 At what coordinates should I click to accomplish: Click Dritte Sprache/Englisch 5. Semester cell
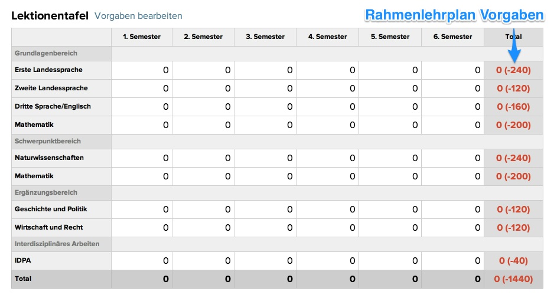[x=390, y=107]
